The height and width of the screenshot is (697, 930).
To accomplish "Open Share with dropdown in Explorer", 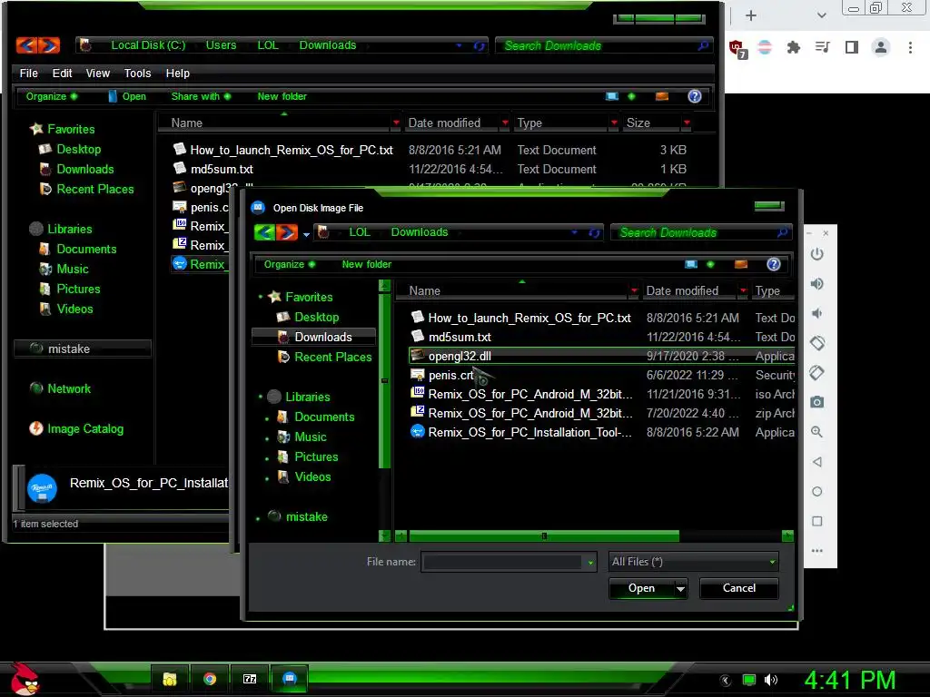I will point(201,96).
